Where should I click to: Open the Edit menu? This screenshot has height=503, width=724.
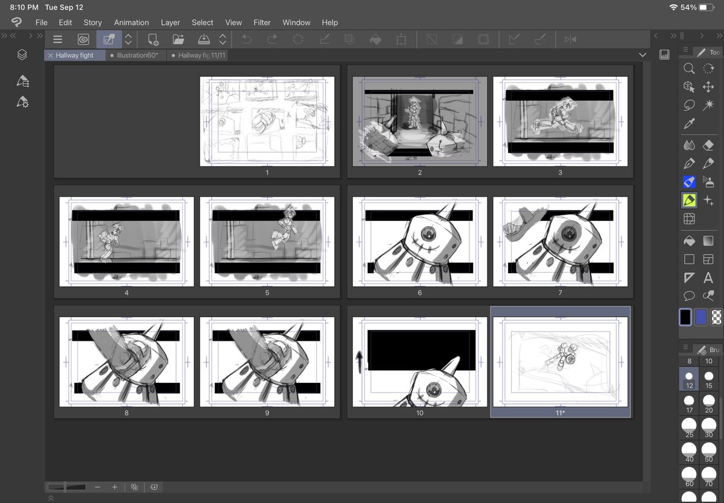[x=65, y=22]
